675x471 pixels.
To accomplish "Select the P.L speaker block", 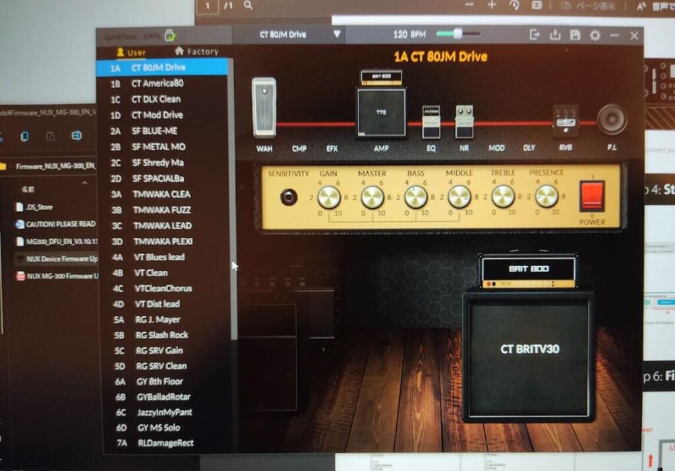I will pos(612,120).
